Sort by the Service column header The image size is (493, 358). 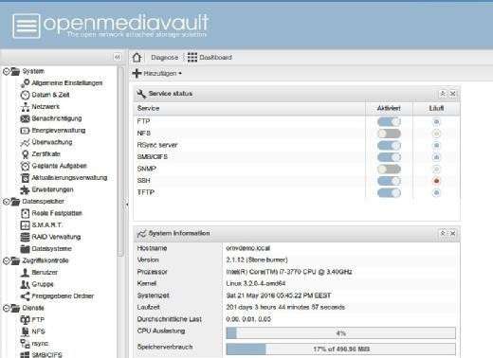pos(249,108)
